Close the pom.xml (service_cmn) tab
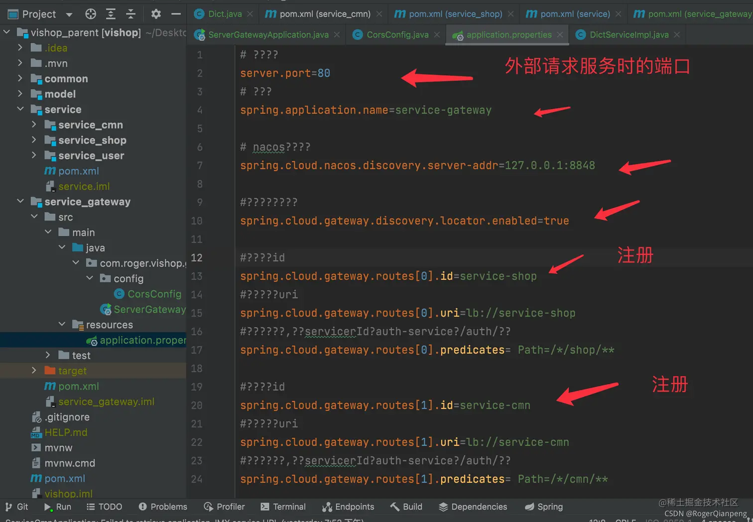Screen dimensions: 753x522 379,14
